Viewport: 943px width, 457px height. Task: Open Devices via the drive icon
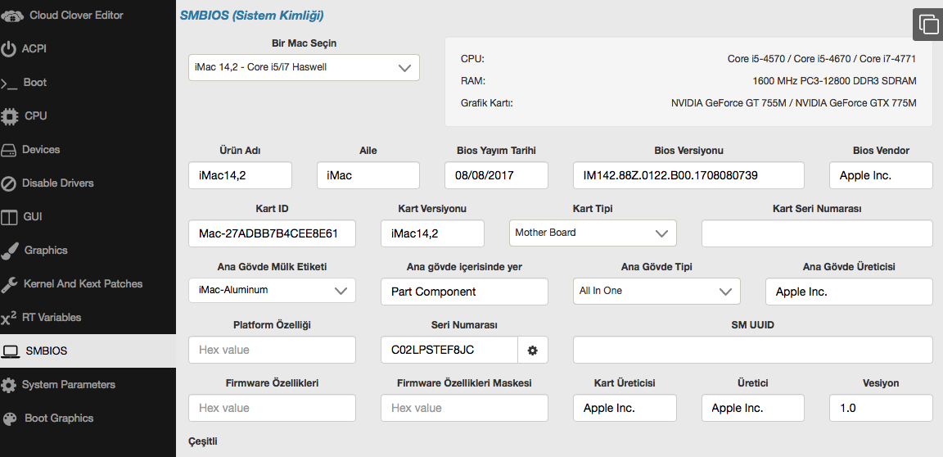pyautogui.click(x=9, y=150)
